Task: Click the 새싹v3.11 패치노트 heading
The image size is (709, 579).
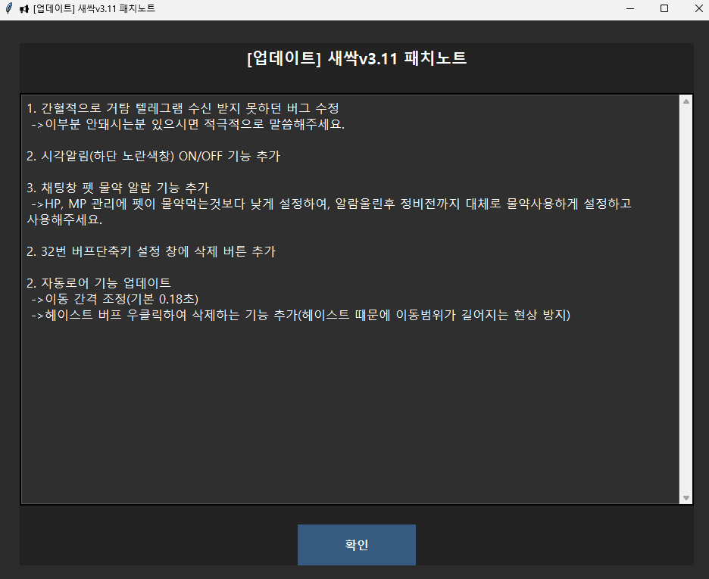Action: (x=356, y=58)
